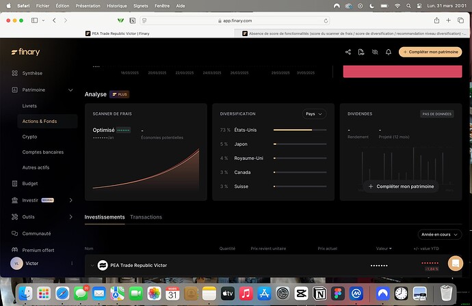The image size is (472, 306).
Task: Click the green W extension icon
Action: click(120, 20)
